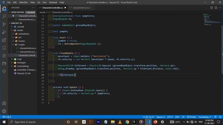Open the File menu
Viewport: 223px width, 125px height.
click(9, 2)
